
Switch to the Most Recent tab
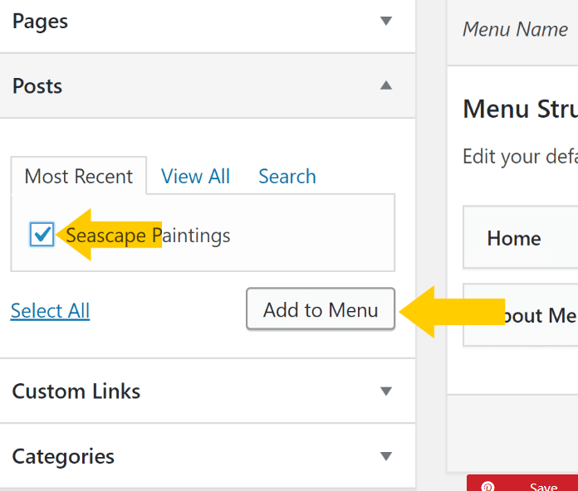tap(79, 177)
